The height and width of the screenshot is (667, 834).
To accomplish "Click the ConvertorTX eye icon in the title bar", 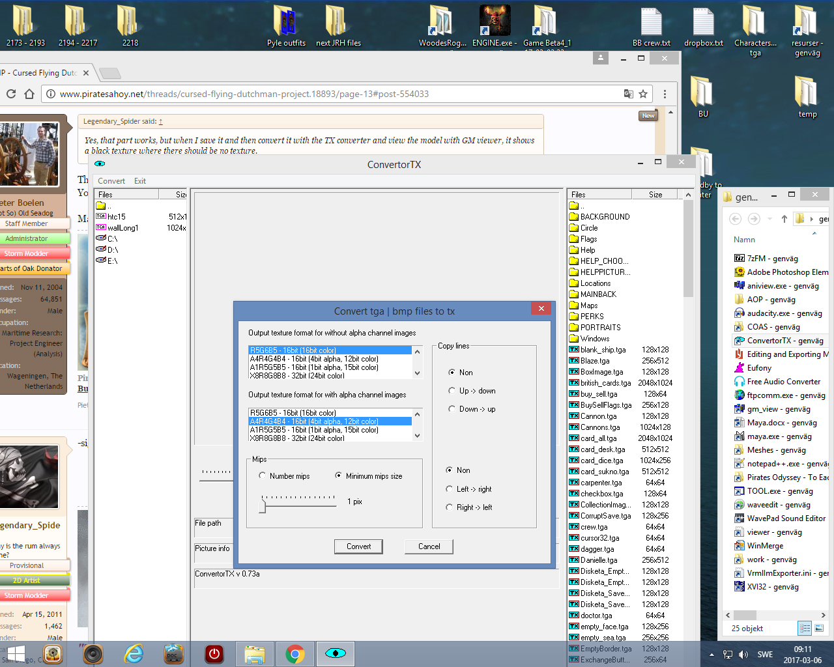I will [100, 164].
